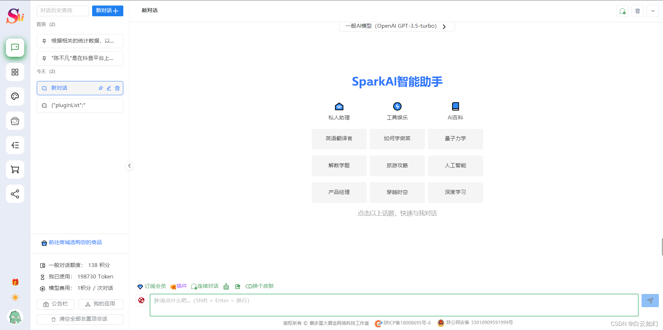Screen dimensions: 663x330
Task: Open the dinosaur user avatar
Action: coord(15,317)
